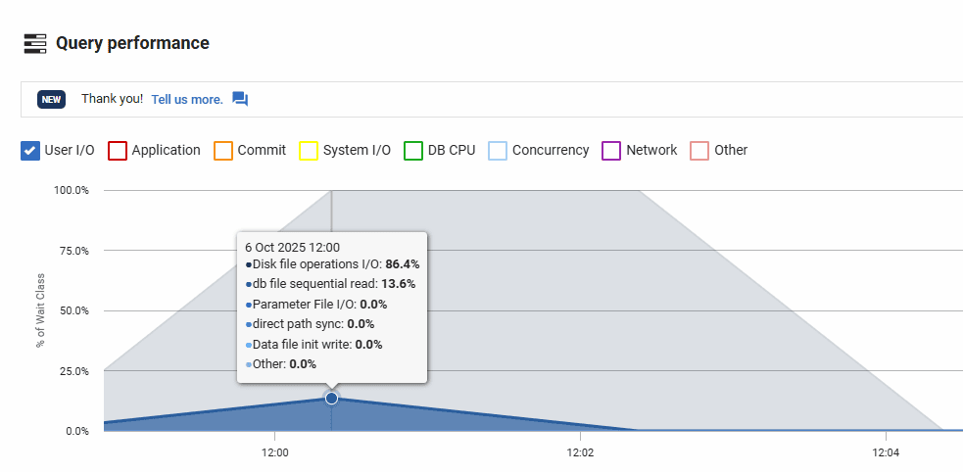
Task: Click Disk file operations I/O tooltip entry
Action: [x=333, y=264]
